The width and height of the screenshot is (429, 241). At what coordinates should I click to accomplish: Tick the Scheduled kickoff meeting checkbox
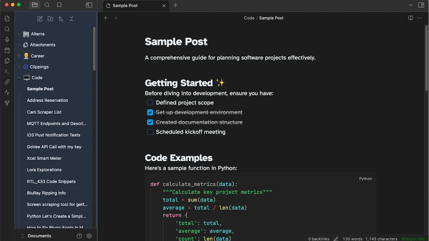pyautogui.click(x=150, y=132)
